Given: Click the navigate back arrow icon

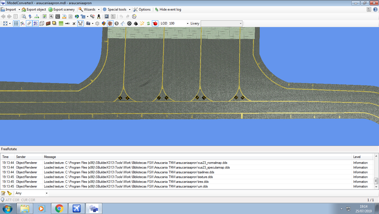Looking at the screenshot, I should click(3, 16).
